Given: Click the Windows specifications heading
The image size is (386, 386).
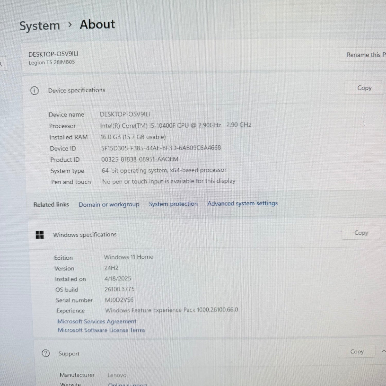Looking at the screenshot, I should (85, 235).
